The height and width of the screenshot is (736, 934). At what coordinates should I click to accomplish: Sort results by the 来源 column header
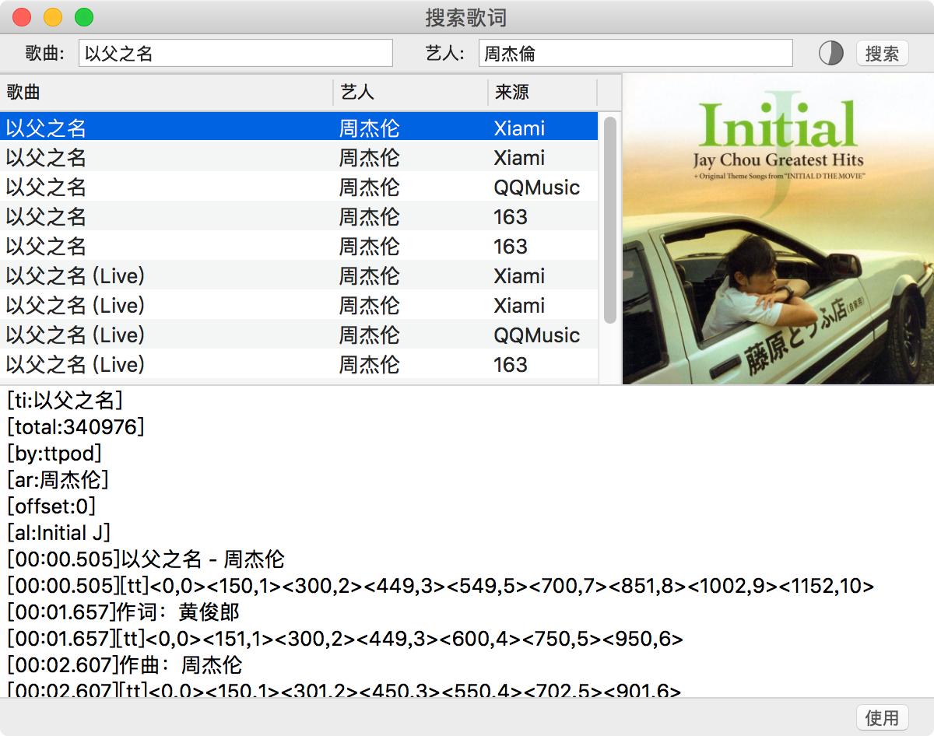(x=542, y=93)
